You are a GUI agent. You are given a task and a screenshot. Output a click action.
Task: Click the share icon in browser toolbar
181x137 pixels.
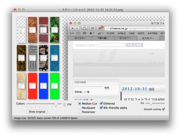92,28
